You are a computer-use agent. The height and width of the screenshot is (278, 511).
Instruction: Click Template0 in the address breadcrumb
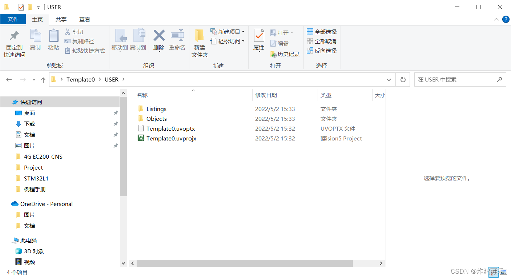[x=81, y=80]
